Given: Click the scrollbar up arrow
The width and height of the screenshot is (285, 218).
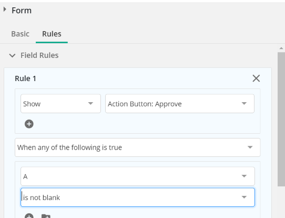Looking at the screenshot, I should point(281,48).
